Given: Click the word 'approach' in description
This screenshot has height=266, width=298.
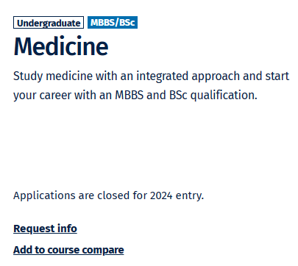Looking at the screenshot, I should (x=216, y=76).
